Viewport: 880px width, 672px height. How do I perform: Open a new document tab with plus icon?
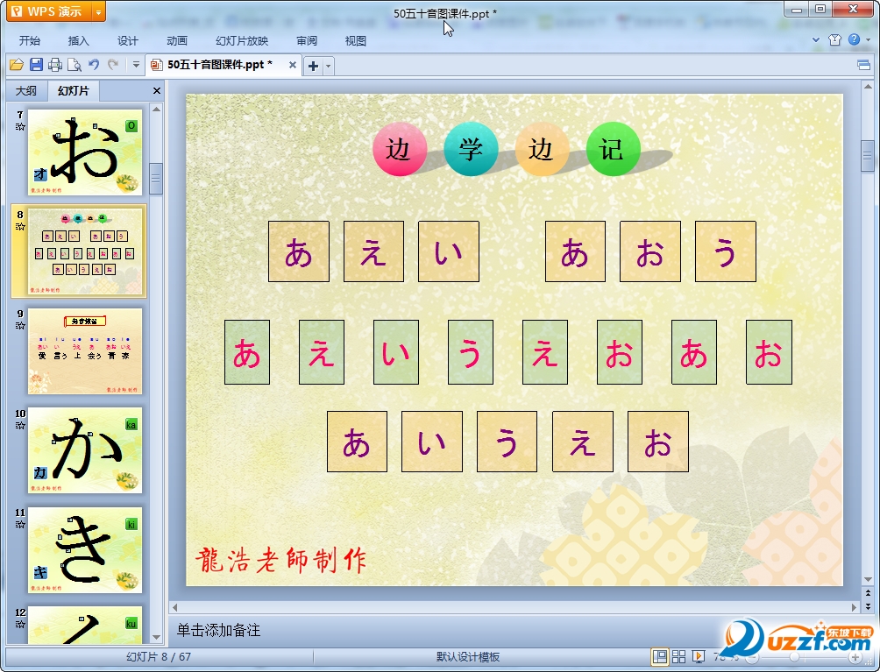(x=313, y=65)
